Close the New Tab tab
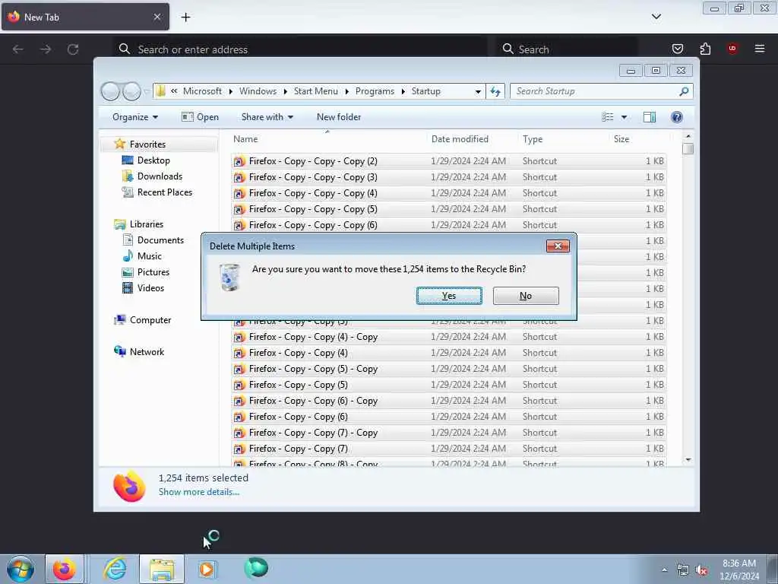The image size is (778, 584). (157, 17)
